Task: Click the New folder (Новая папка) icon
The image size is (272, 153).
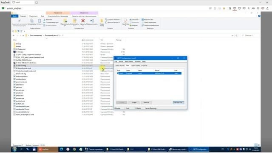Action: click(x=102, y=21)
